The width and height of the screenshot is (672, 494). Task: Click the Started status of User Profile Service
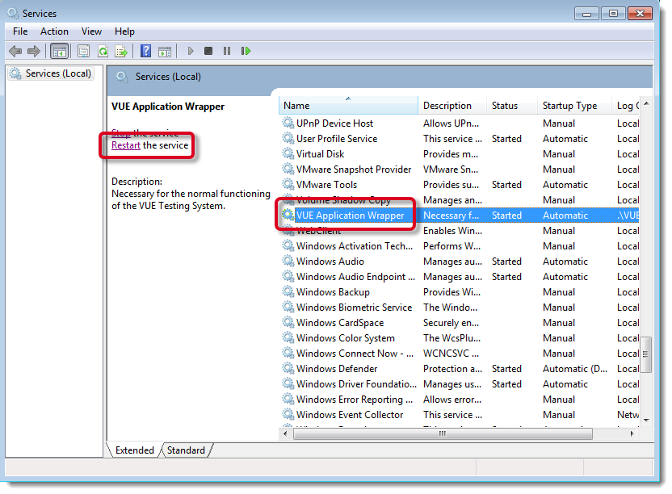coord(506,139)
